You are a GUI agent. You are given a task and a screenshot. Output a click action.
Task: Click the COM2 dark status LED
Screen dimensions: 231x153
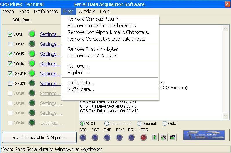point(32,43)
